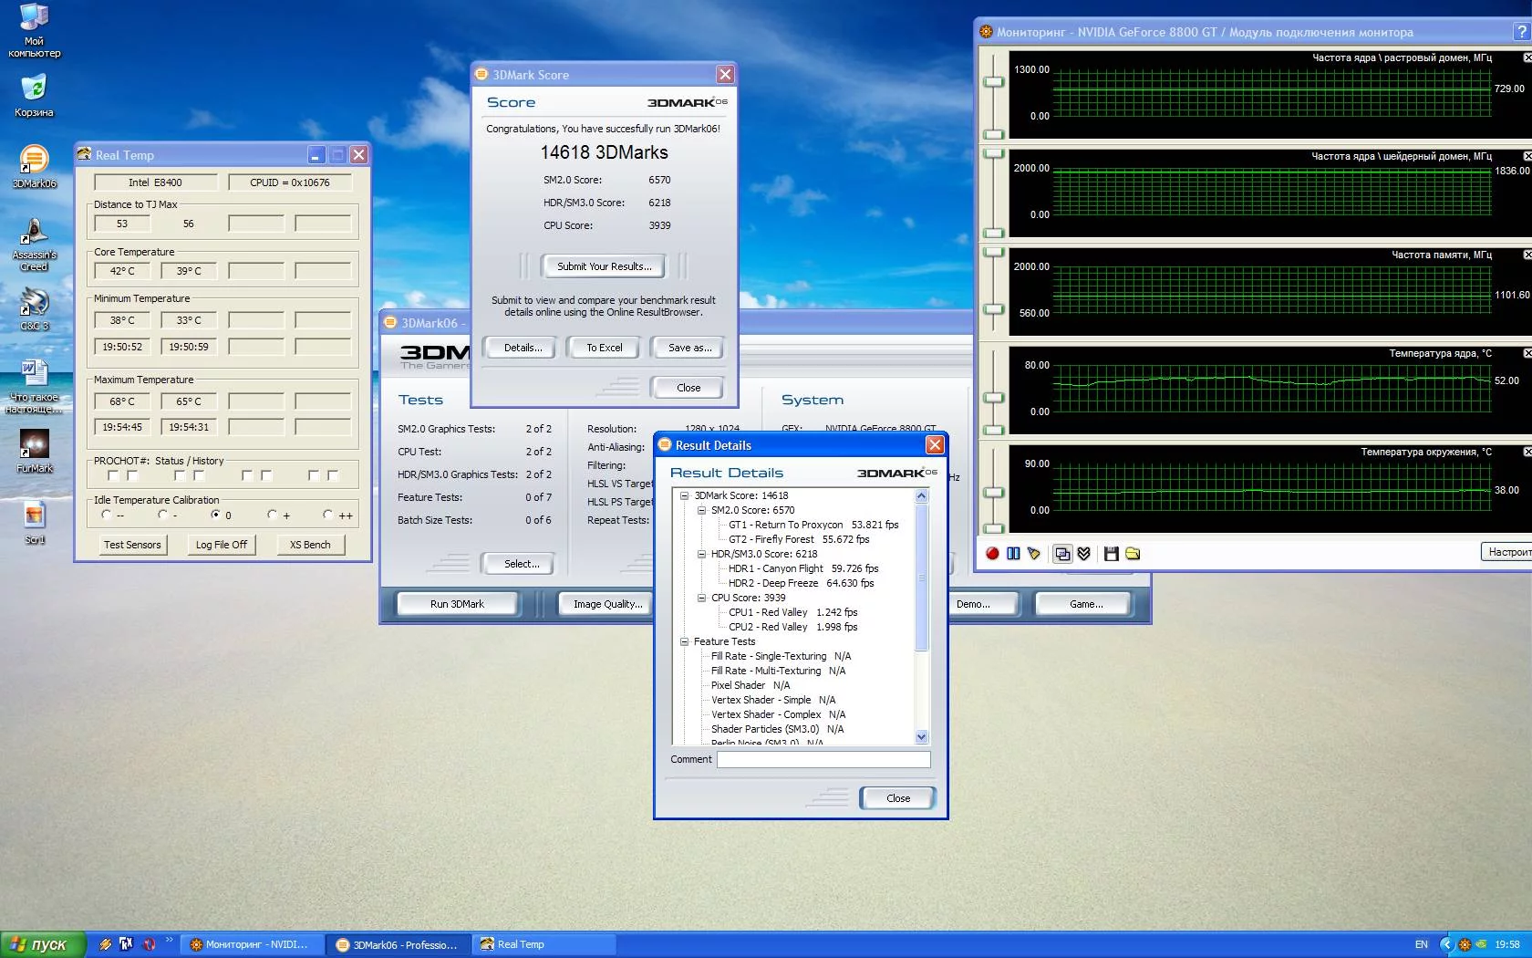
Task: Close the core temperature graph panel
Action: click(x=1527, y=353)
